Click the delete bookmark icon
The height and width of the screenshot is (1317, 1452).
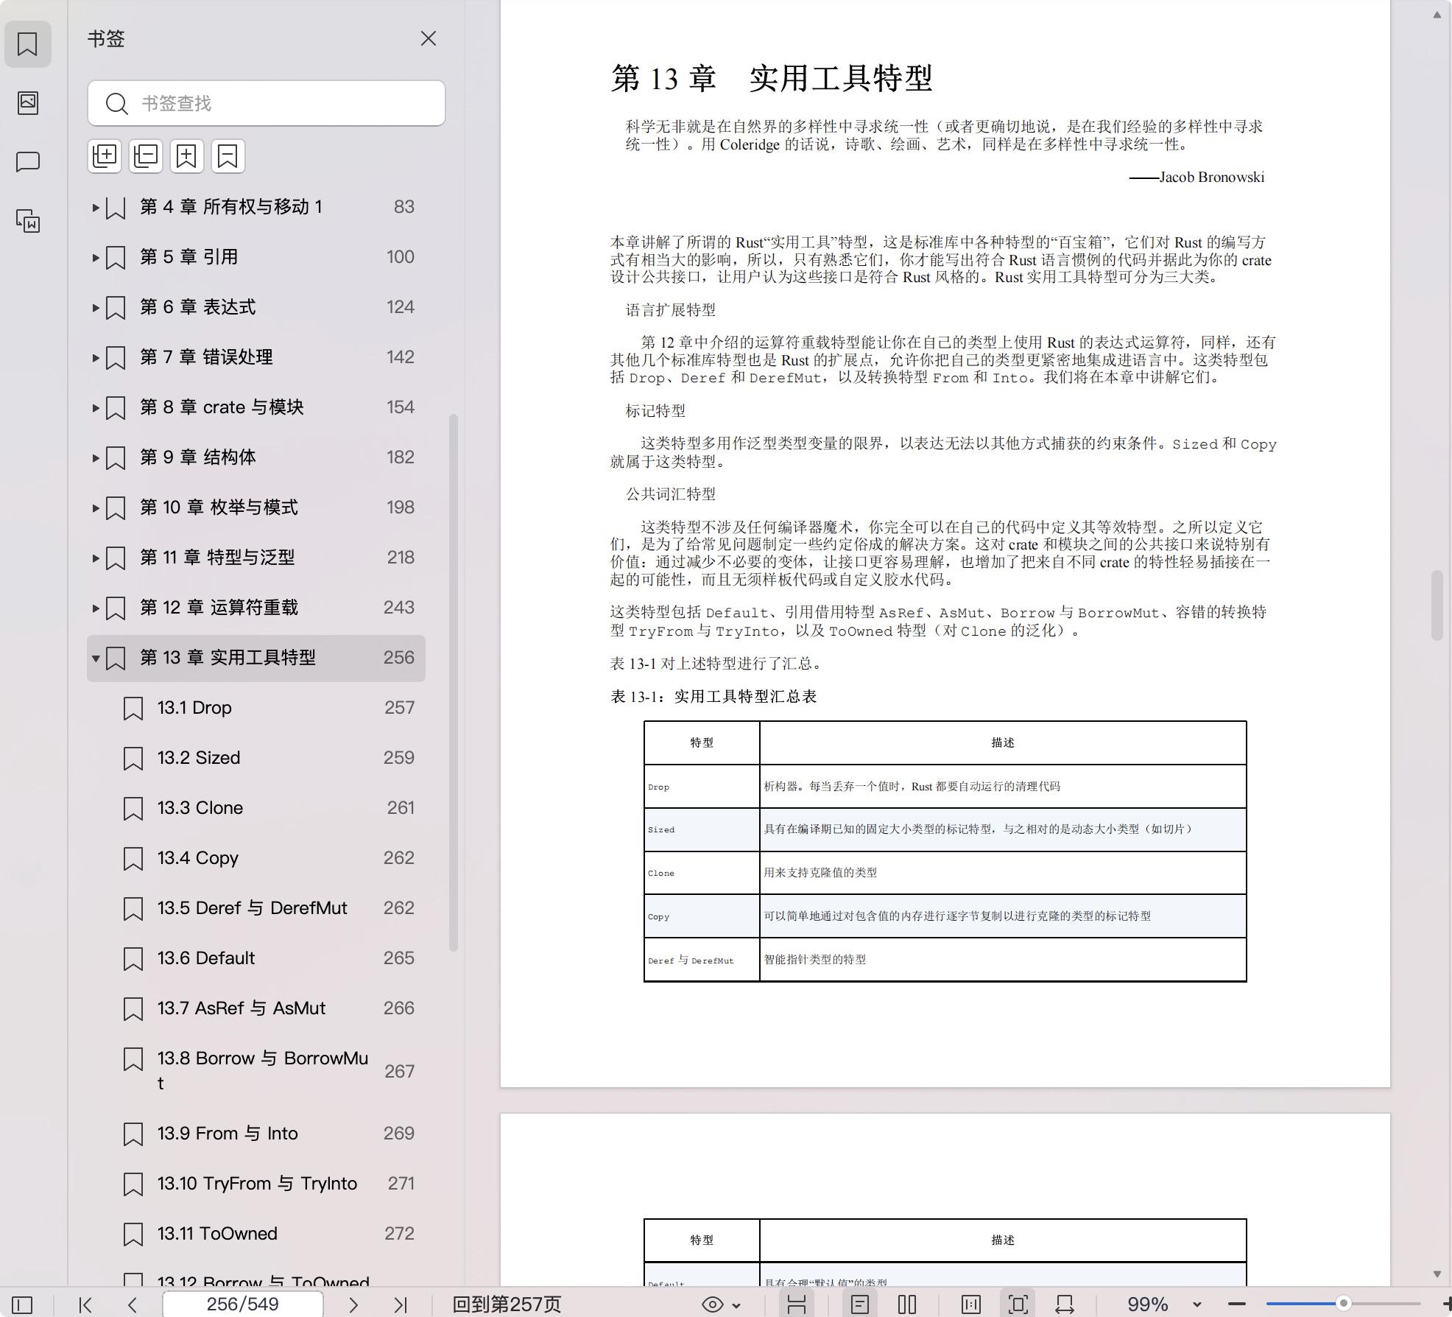point(228,156)
